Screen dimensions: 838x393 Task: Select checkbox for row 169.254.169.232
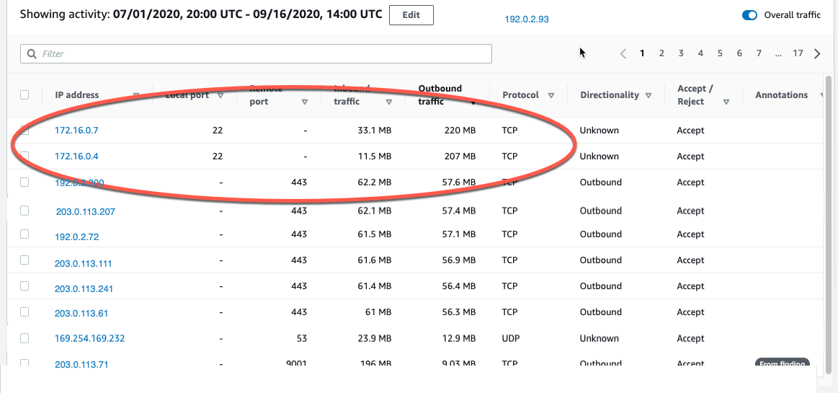click(24, 338)
